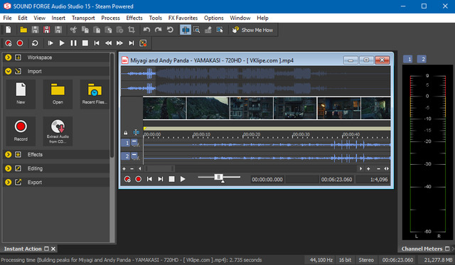Open the Effects menu
This screenshot has width=455, height=265.
[x=134, y=18]
